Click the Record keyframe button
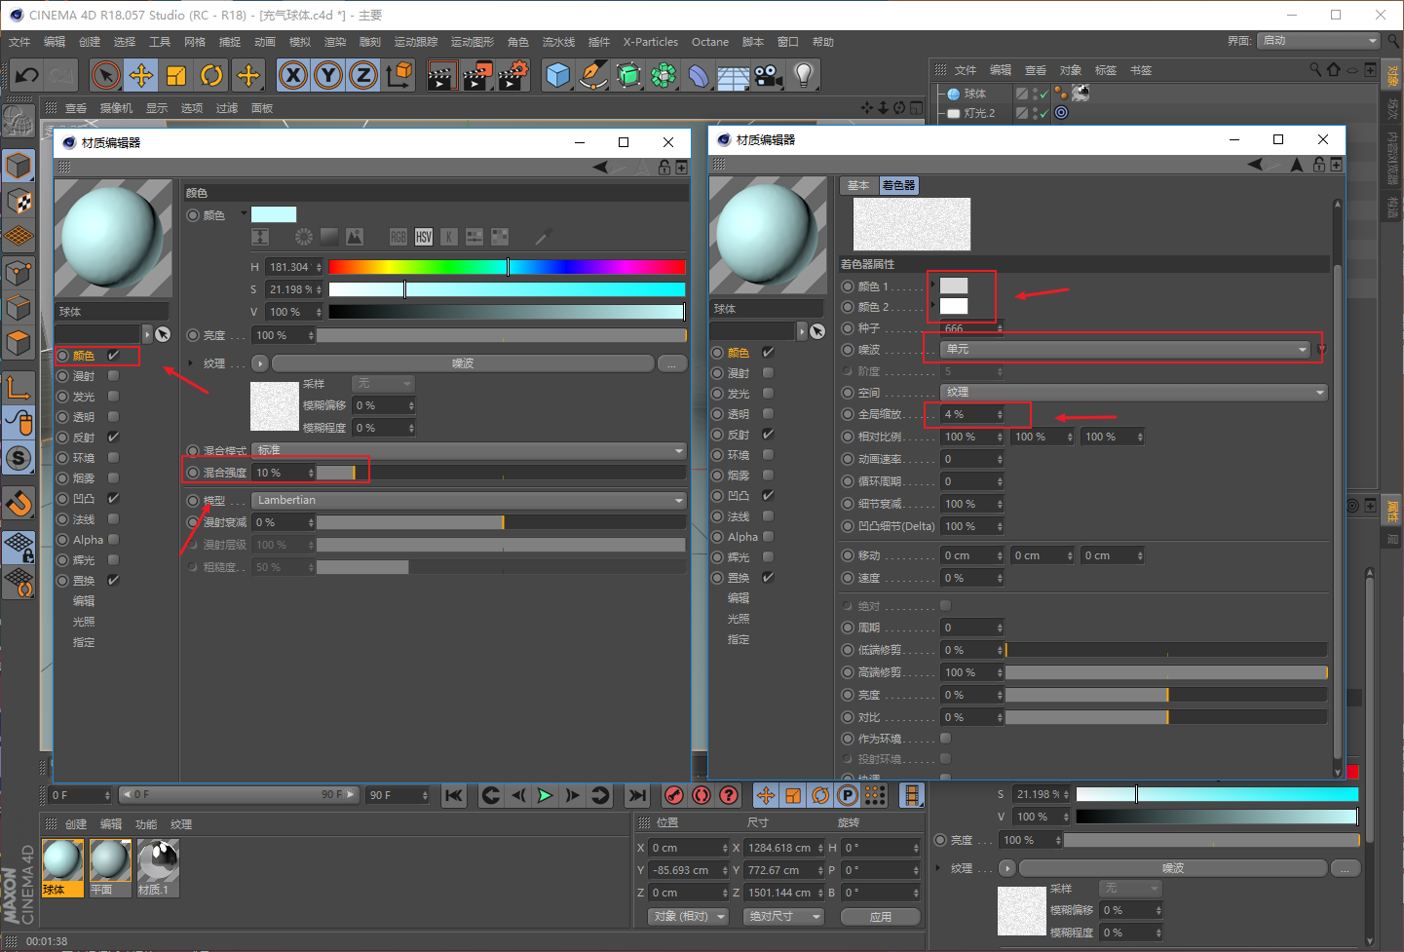 pos(673,795)
